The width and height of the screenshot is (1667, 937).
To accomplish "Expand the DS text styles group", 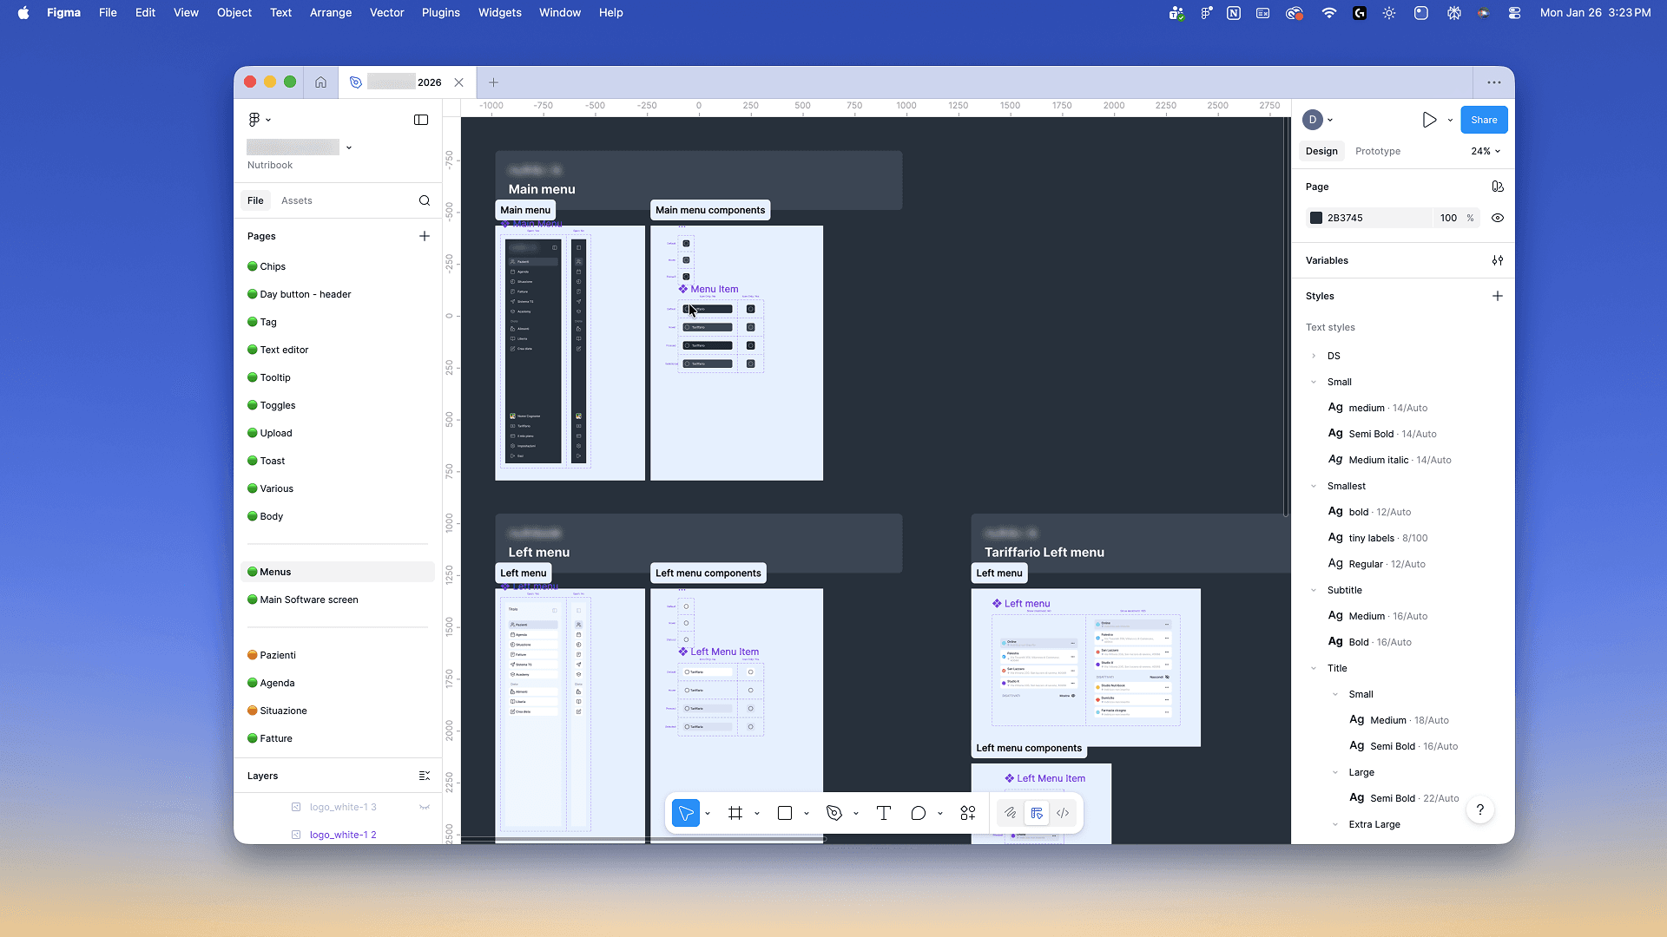I will [x=1314, y=356].
